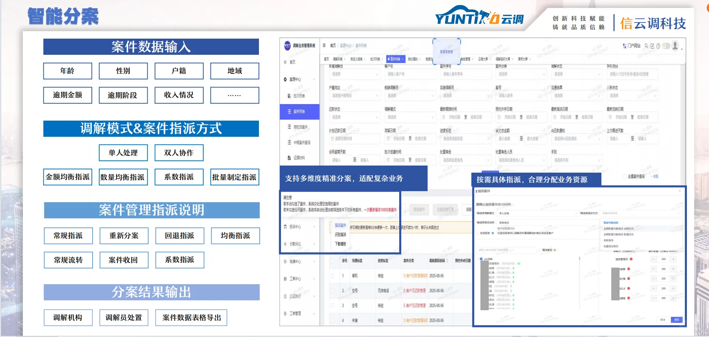709x337 pixels.
Task: Click minus stepper in 超级管理员 row
Action: 654,259
